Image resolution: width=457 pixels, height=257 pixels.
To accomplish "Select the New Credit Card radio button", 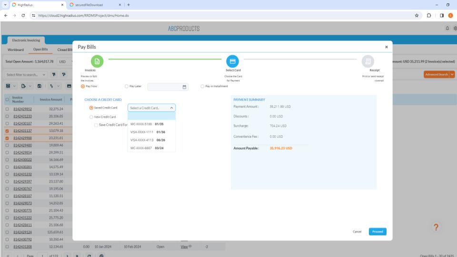I will click(91, 117).
